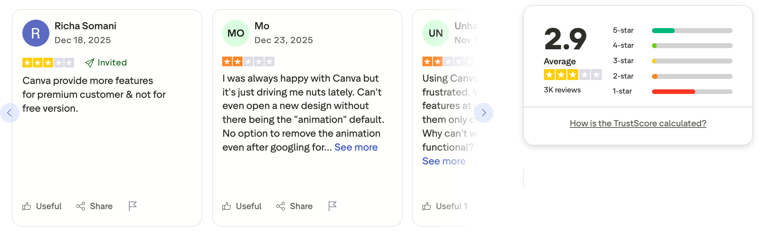Click the UN review's star rating
770x238 pixels.
(448, 61)
